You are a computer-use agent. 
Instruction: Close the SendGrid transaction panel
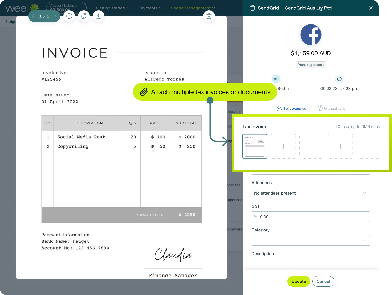tap(371, 8)
